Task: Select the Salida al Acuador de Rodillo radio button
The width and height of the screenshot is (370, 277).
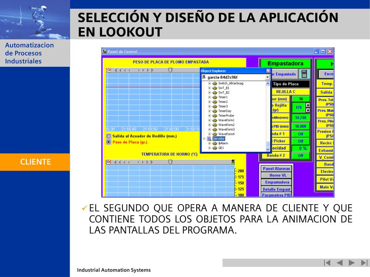Action: coord(108,136)
